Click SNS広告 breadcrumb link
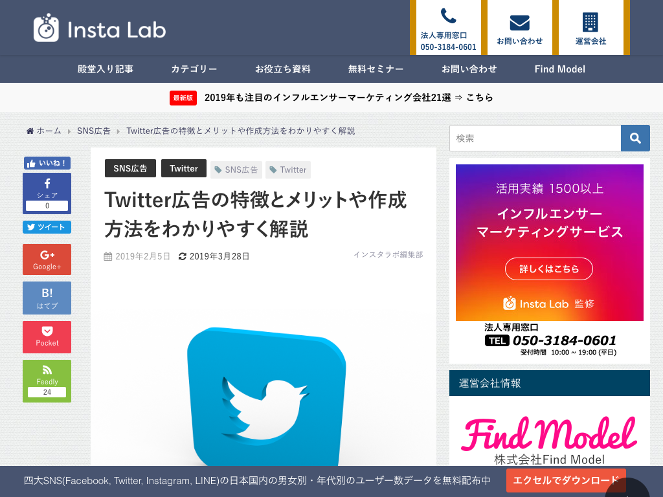Viewport: 663px width, 497px height. (x=93, y=131)
